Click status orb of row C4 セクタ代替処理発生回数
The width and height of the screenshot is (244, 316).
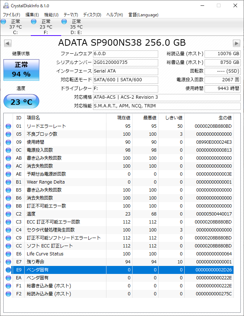[8, 230]
